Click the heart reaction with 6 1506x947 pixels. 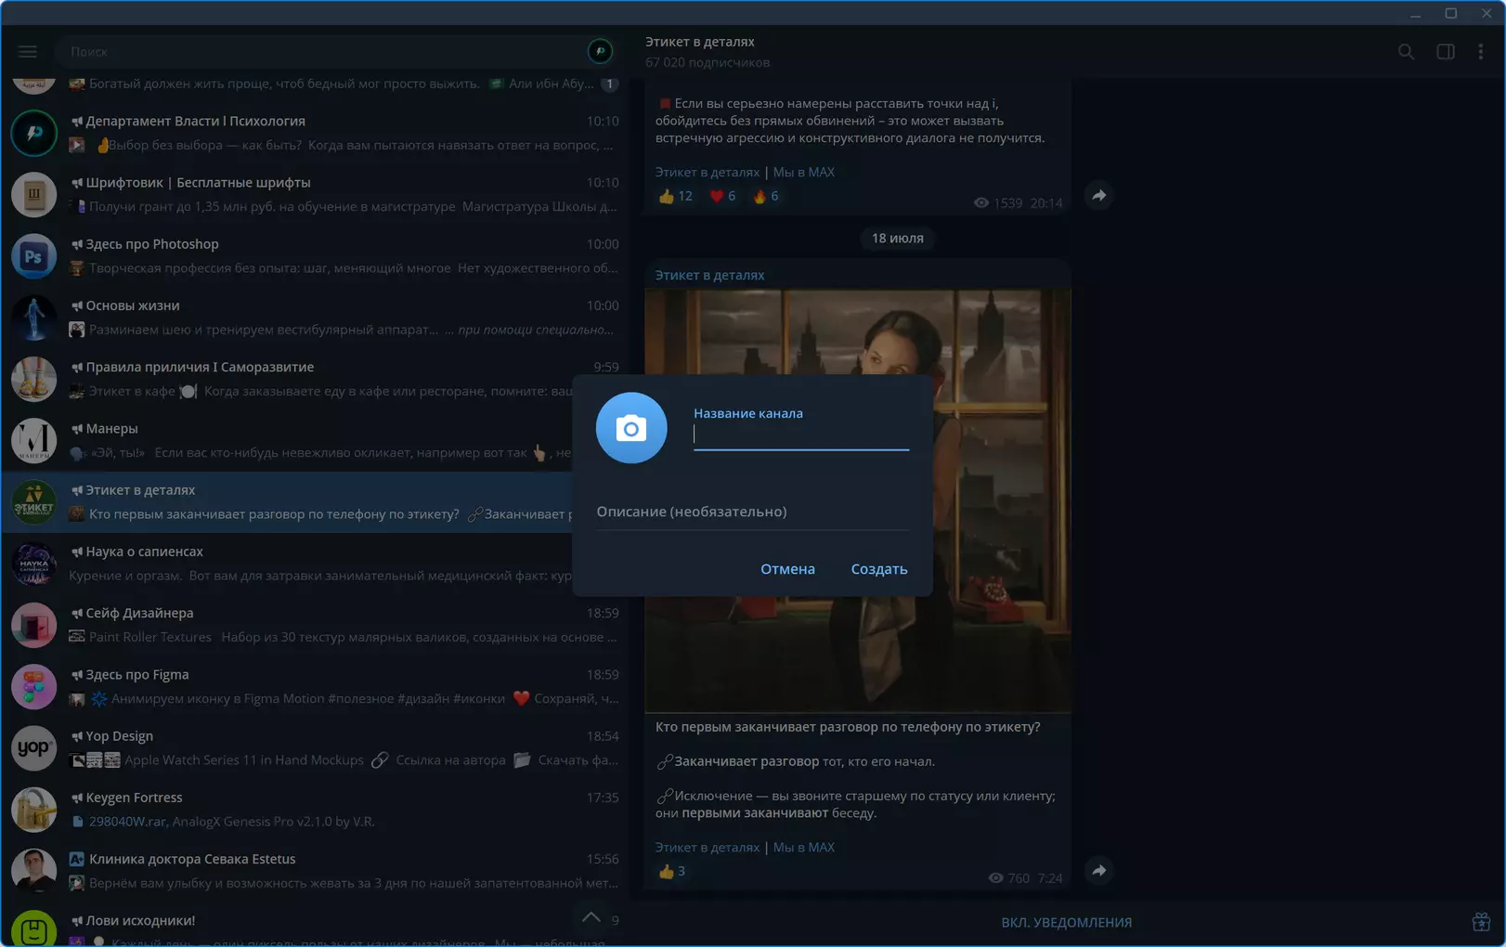(x=722, y=196)
